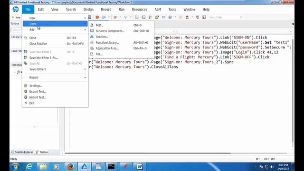The image size is (304, 171).
Task: Expand the tree node in Test Objects
Action: (15, 72)
